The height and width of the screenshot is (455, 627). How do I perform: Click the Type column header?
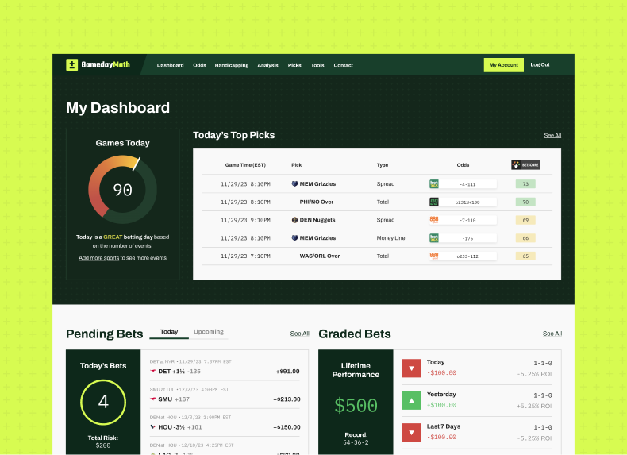point(383,165)
